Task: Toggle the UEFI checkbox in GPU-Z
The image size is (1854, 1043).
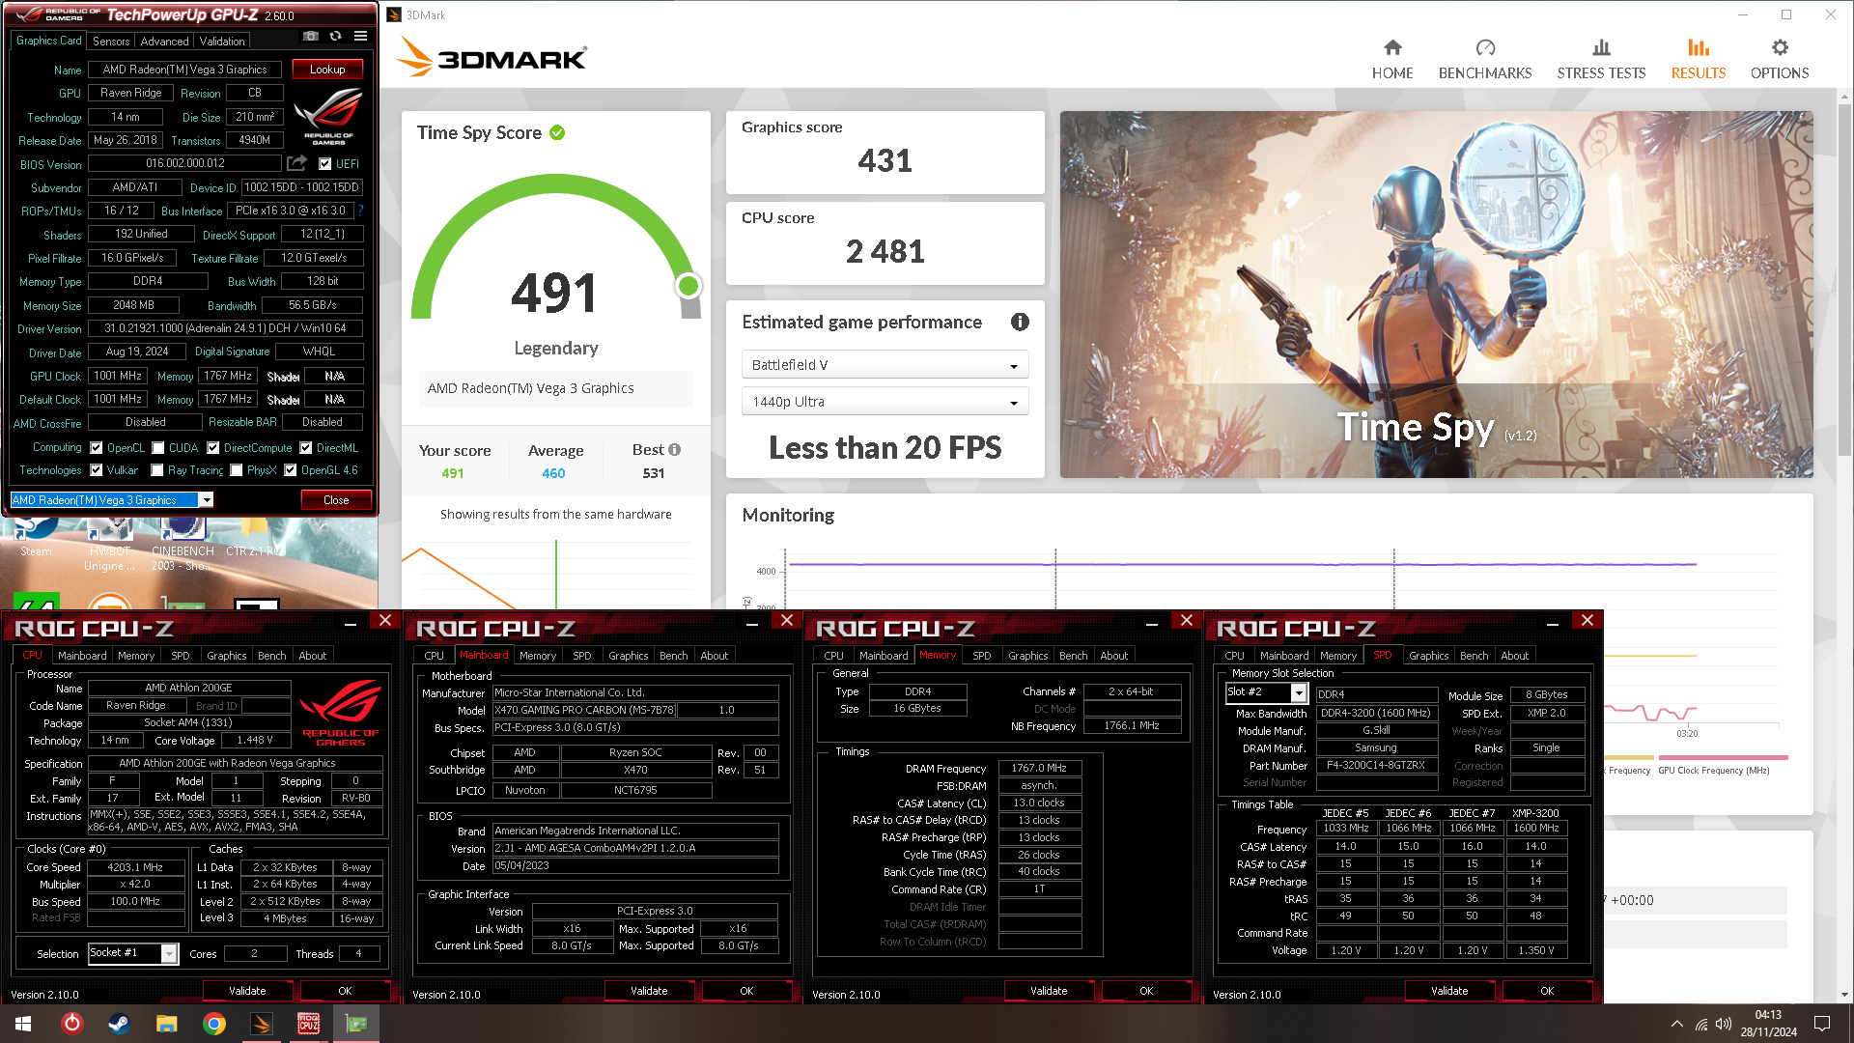Action: click(x=325, y=164)
